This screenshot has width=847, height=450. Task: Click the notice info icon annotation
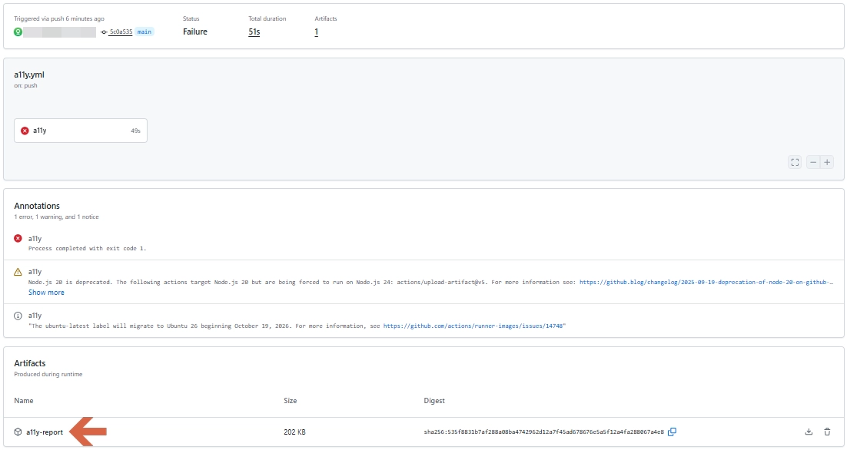[x=18, y=316]
